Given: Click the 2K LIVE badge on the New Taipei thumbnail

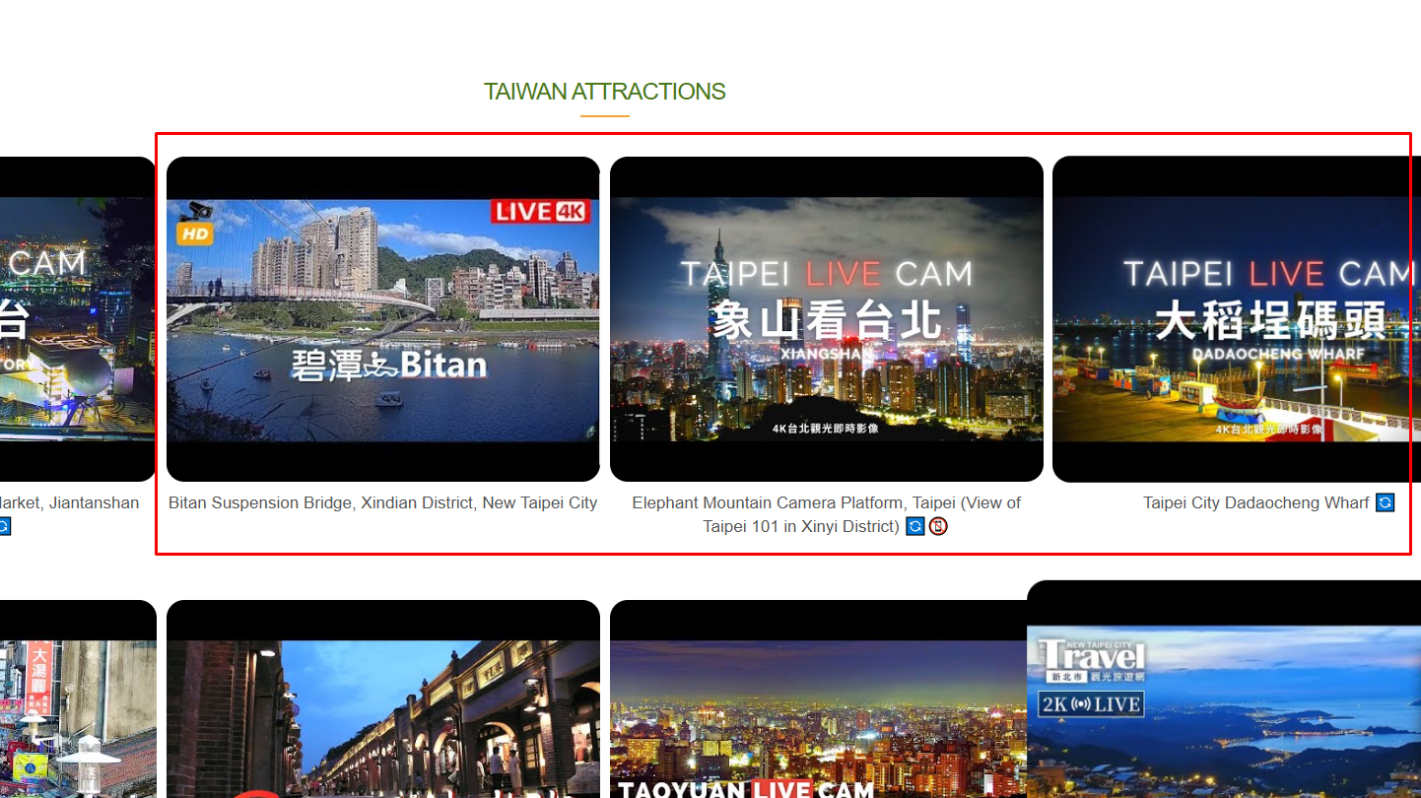Looking at the screenshot, I should (x=1092, y=703).
